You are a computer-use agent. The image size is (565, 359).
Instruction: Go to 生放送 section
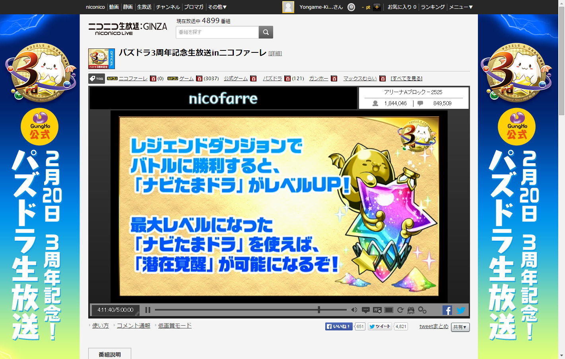(144, 7)
